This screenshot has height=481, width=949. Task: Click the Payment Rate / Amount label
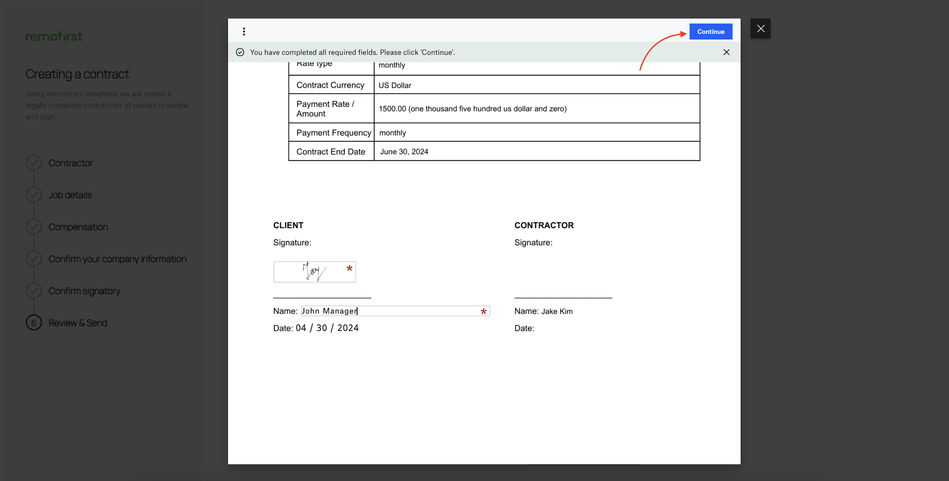(325, 109)
